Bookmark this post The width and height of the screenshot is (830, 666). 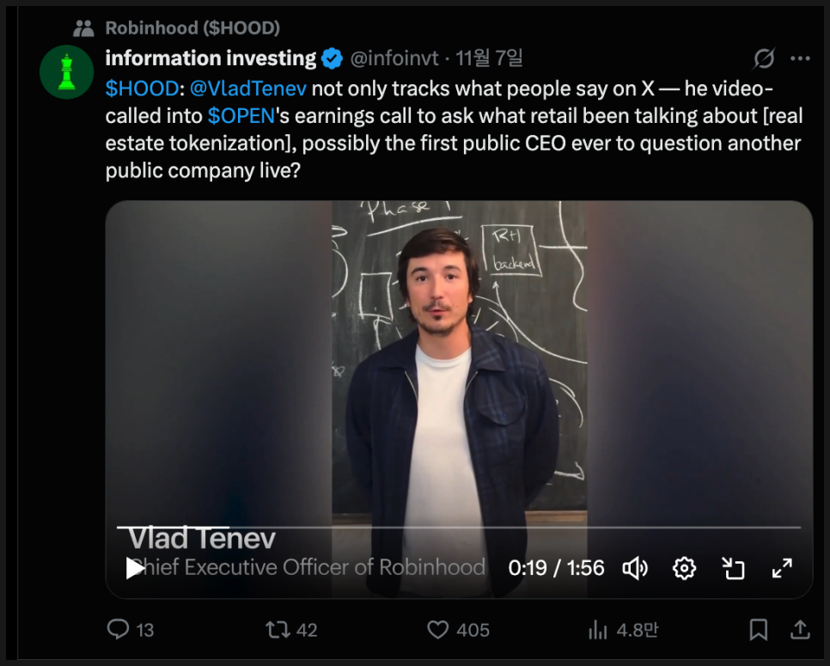[x=758, y=630]
